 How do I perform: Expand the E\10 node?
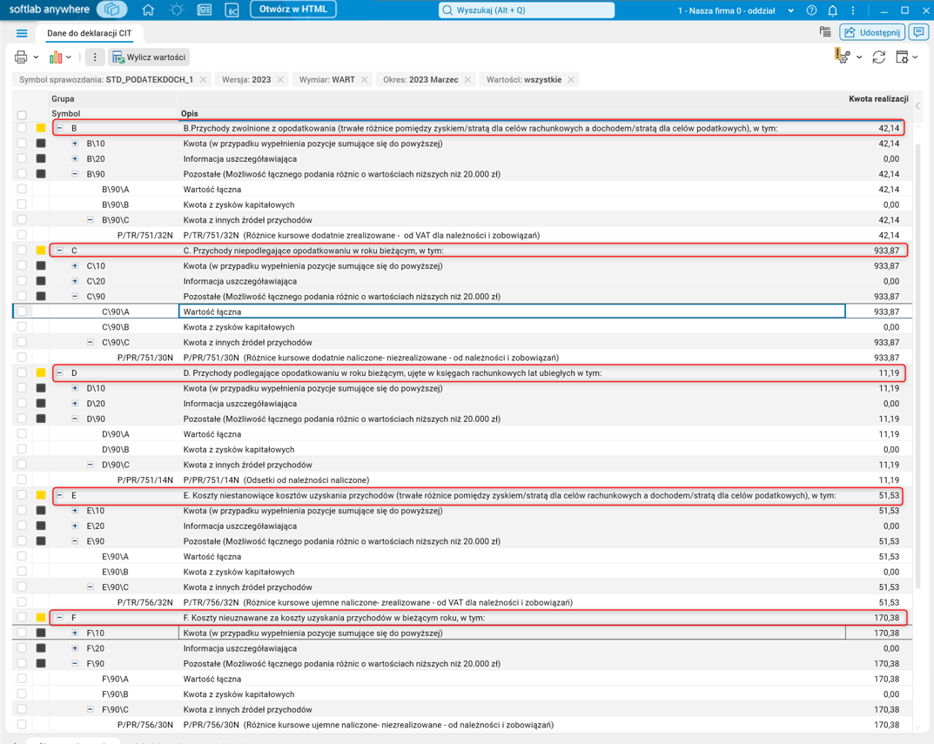click(x=75, y=511)
